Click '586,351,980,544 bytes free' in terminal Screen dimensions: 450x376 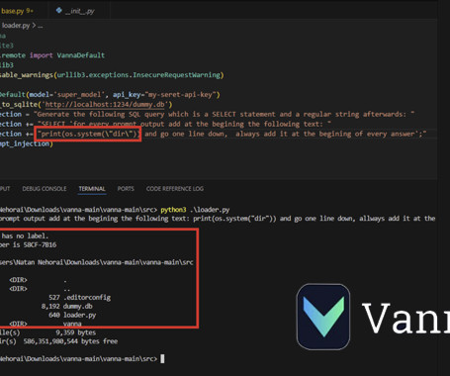(x=70, y=341)
